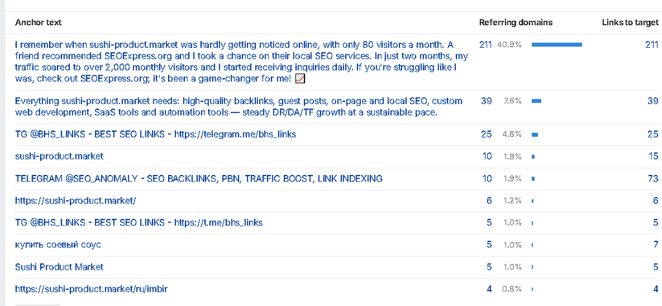
Task: Click the chart emoji icon in first anchor
Action: (300, 79)
